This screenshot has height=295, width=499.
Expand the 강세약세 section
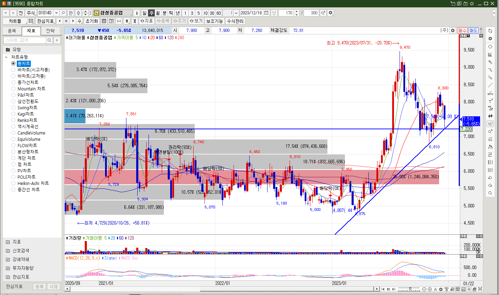click(8, 260)
